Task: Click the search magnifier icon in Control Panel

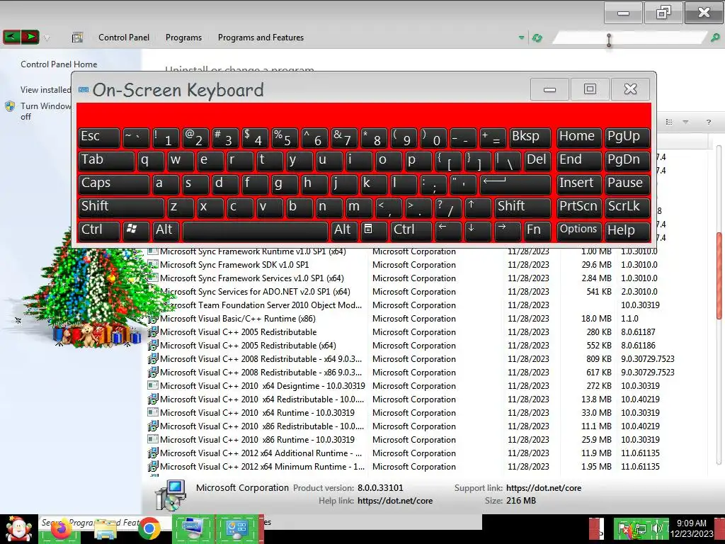Action: coord(715,38)
